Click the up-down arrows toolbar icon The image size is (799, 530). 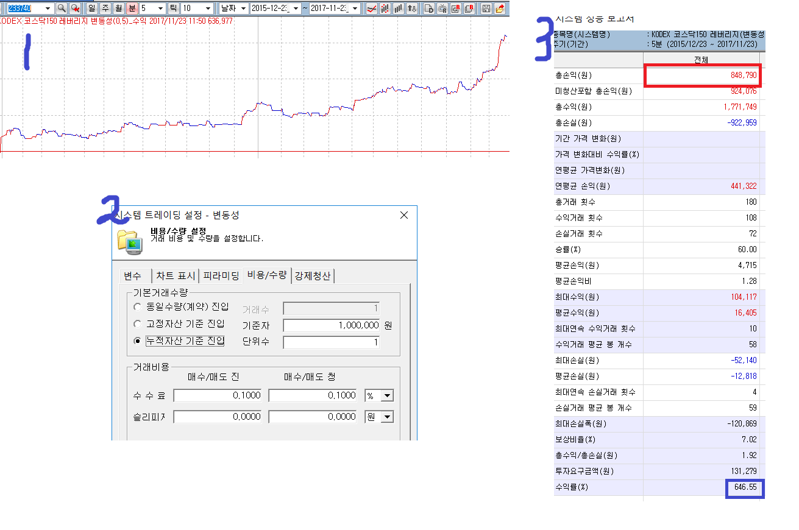point(412,8)
